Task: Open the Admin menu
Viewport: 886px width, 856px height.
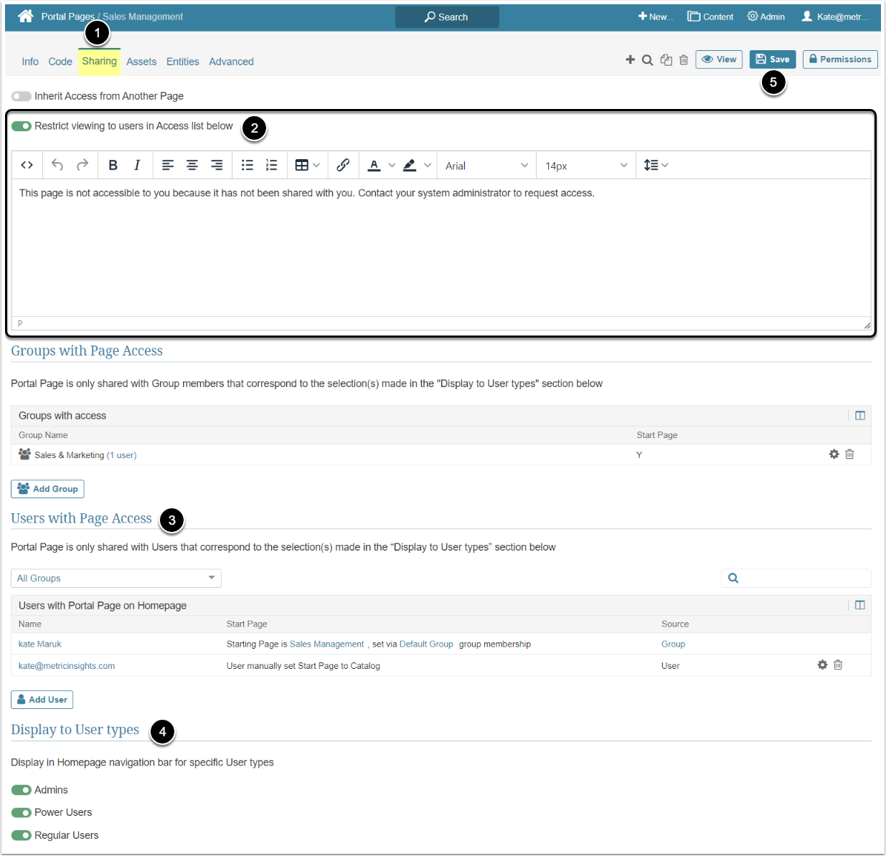Action: coord(766,16)
